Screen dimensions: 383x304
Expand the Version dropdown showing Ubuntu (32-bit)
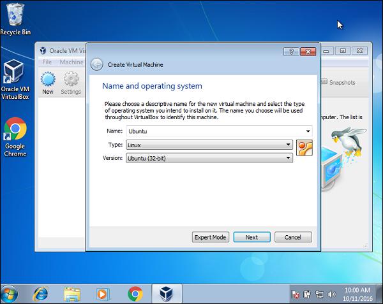(289, 157)
